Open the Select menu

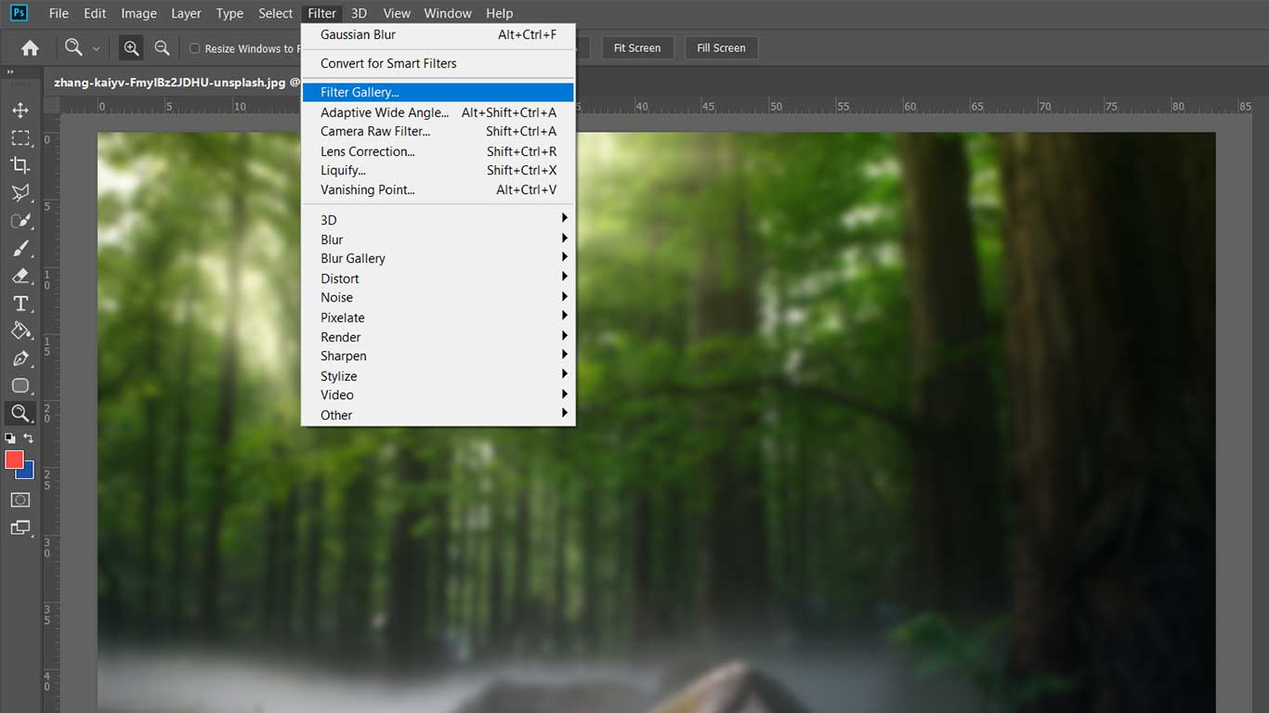tap(275, 13)
